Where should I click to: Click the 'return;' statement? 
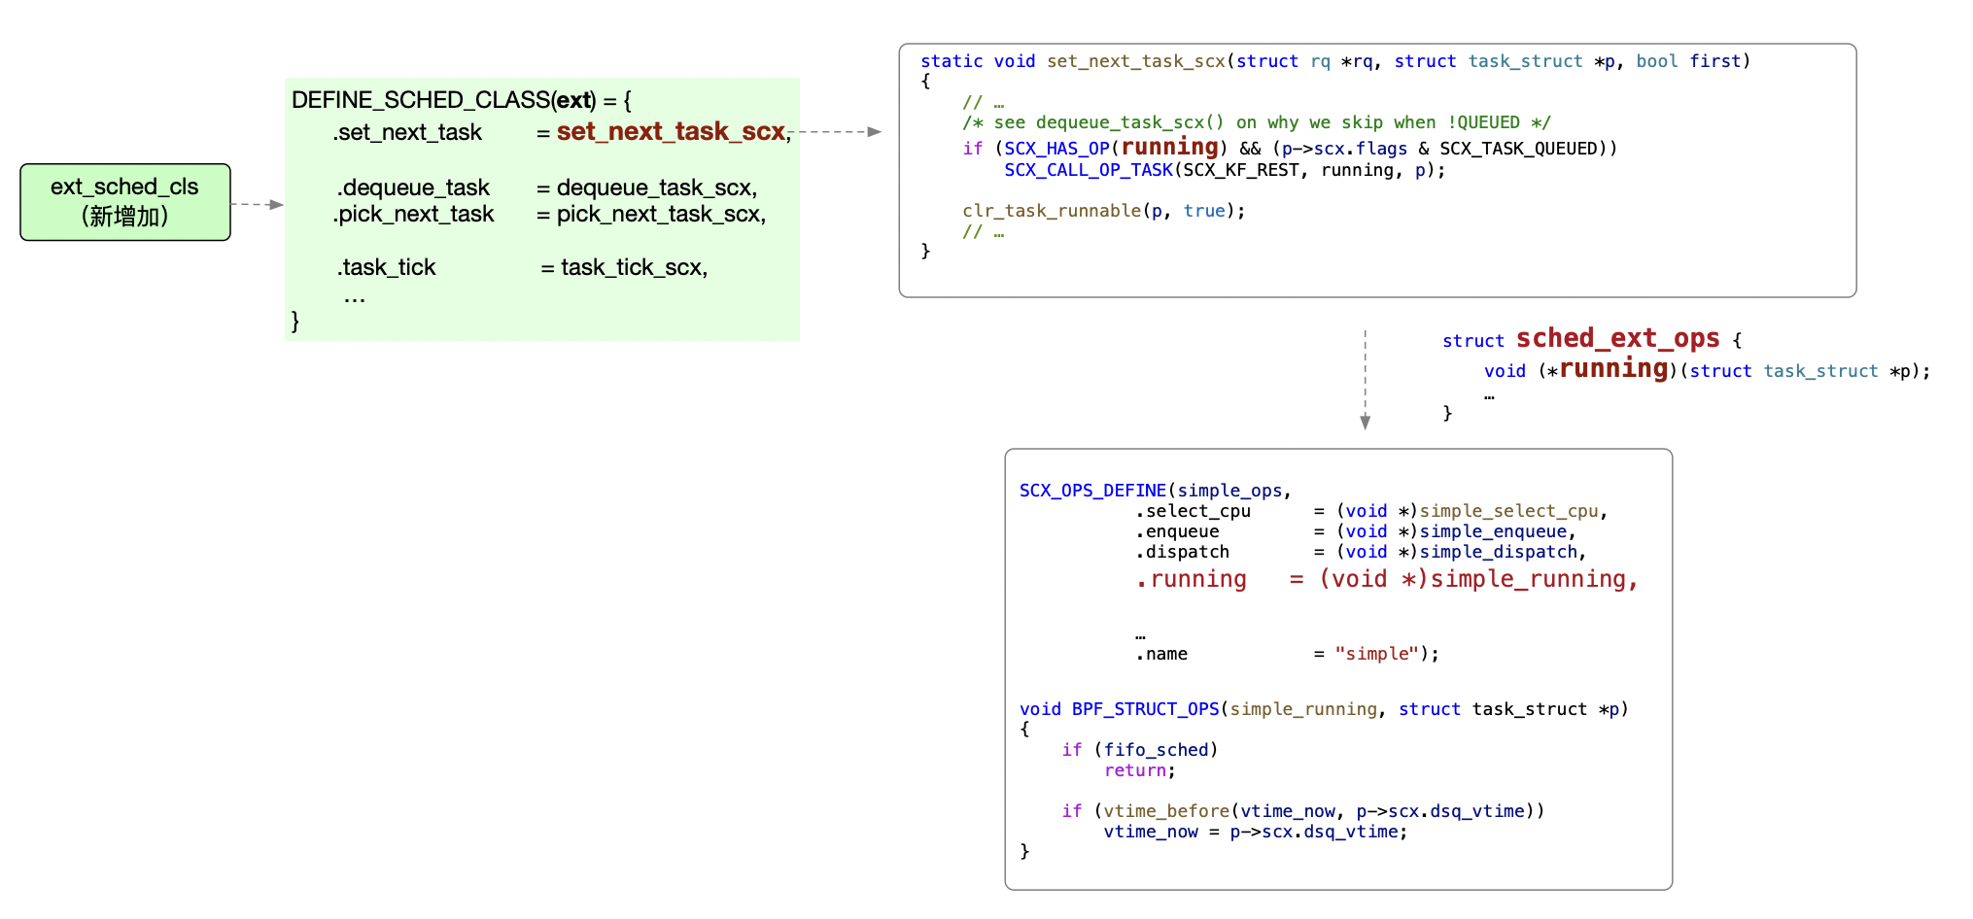pyautogui.click(x=1140, y=770)
